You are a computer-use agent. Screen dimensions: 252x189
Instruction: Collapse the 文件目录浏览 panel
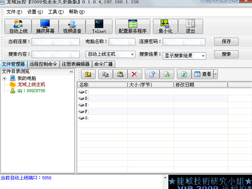point(71,71)
